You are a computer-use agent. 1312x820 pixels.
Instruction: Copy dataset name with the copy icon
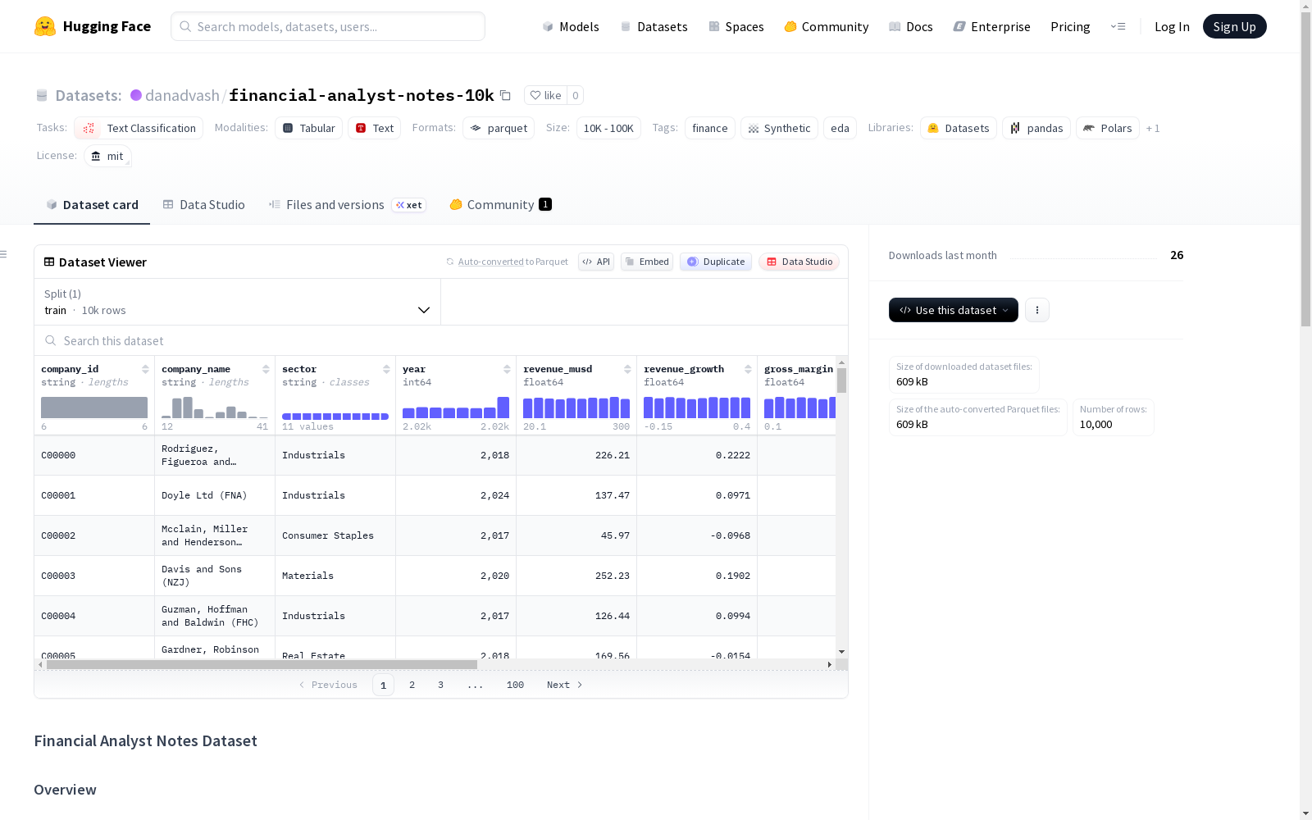click(x=505, y=95)
